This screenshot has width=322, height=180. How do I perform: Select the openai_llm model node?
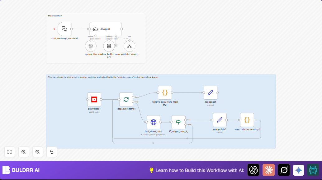(x=91, y=46)
